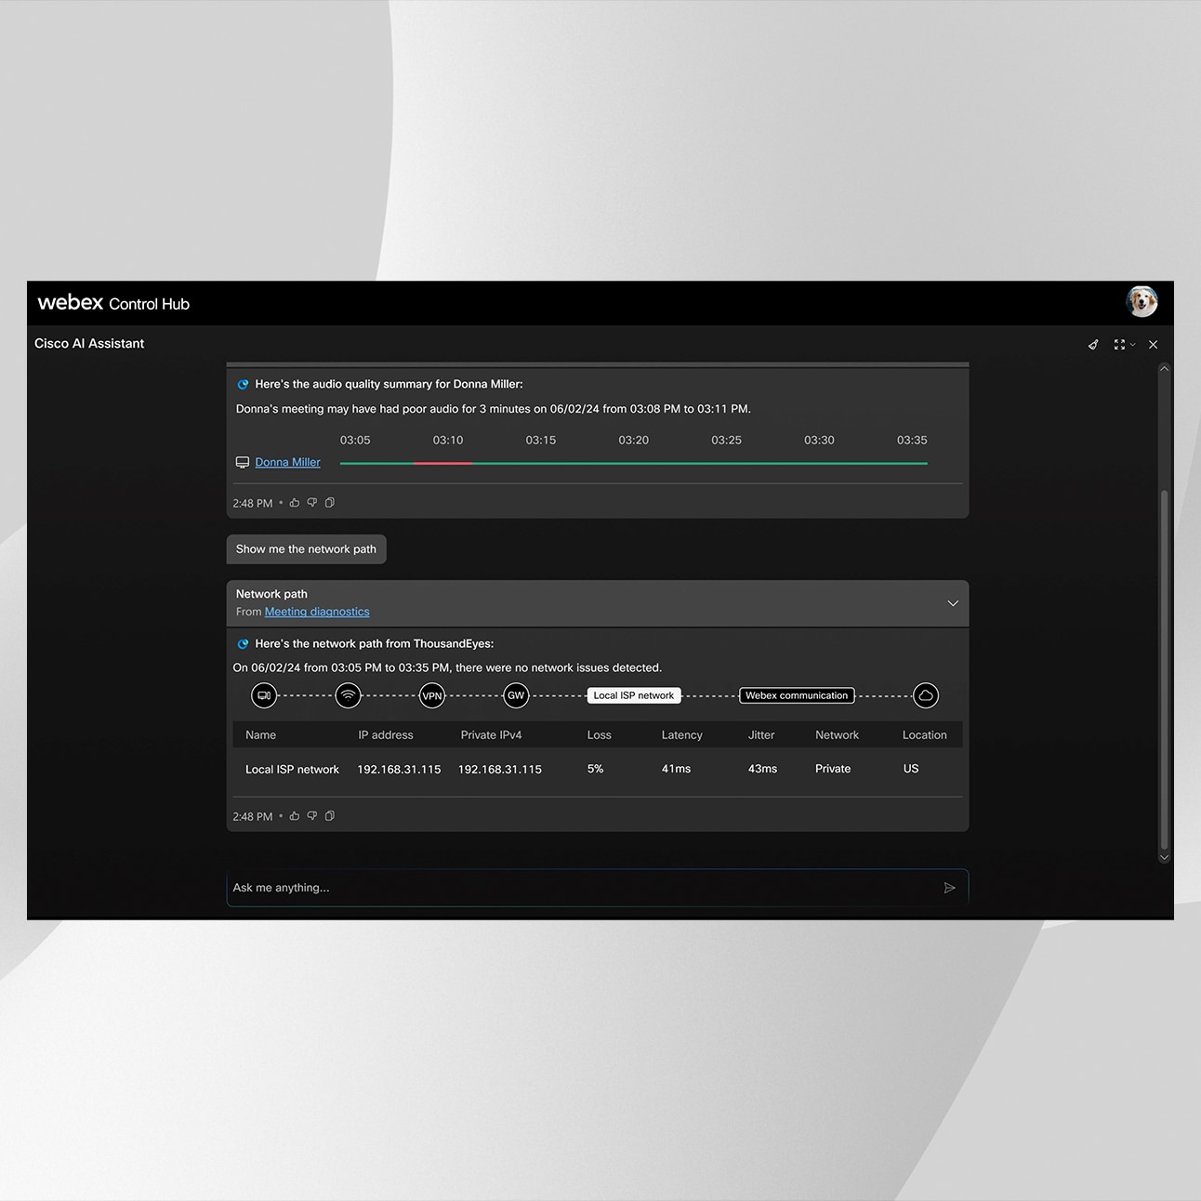Click the Latency column header
Screen dimensions: 1201x1201
(x=682, y=734)
